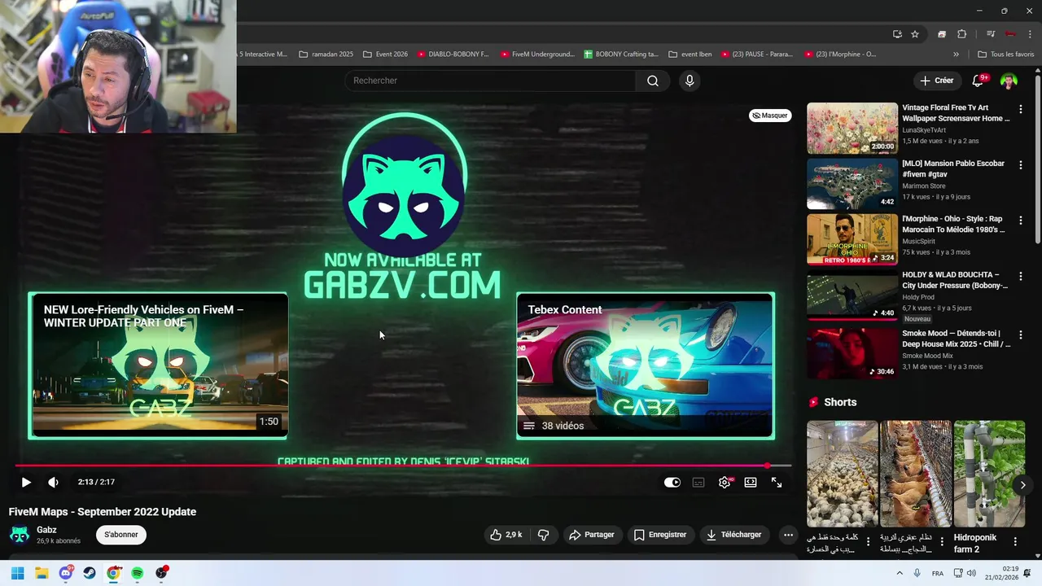
Task: Open the more actions three-dot menu below video
Action: [787, 535]
